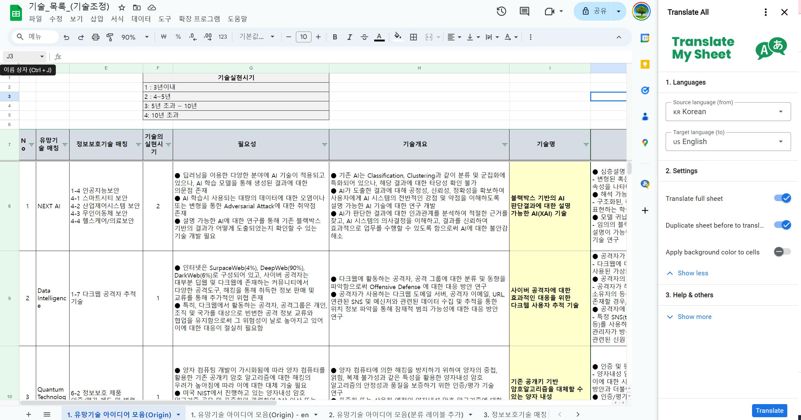The width and height of the screenshot is (801, 420).
Task: Expand Show more under Help & others
Action: tap(694, 317)
